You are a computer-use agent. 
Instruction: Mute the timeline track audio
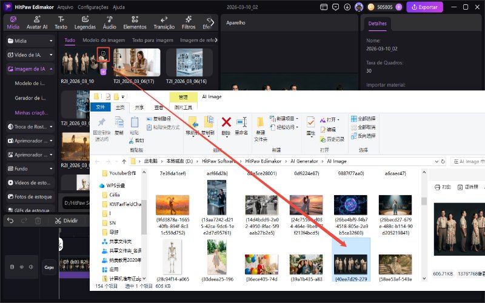pyautogui.click(x=31, y=267)
